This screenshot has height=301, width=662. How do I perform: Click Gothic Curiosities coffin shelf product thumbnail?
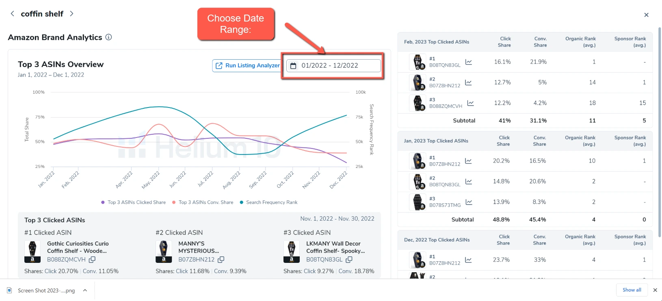[x=32, y=252]
